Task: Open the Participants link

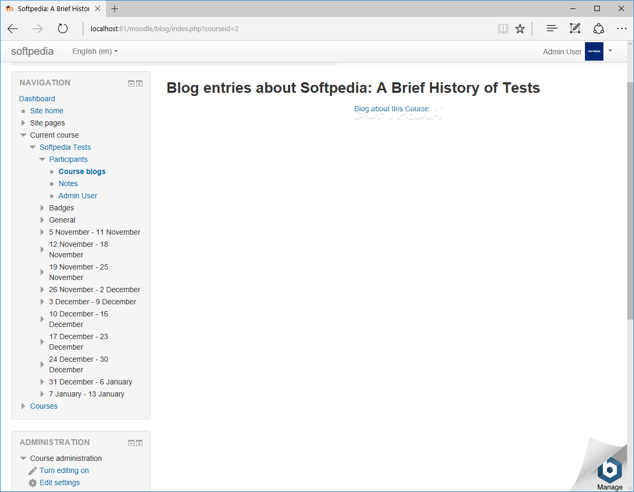Action: click(x=68, y=159)
